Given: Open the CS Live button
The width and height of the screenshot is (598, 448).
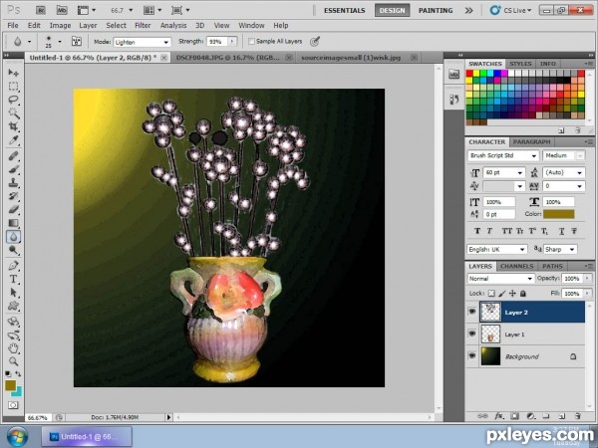Looking at the screenshot, I should [x=511, y=10].
